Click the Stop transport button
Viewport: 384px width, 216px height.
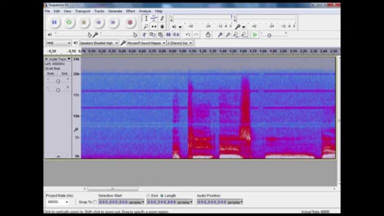click(x=84, y=22)
